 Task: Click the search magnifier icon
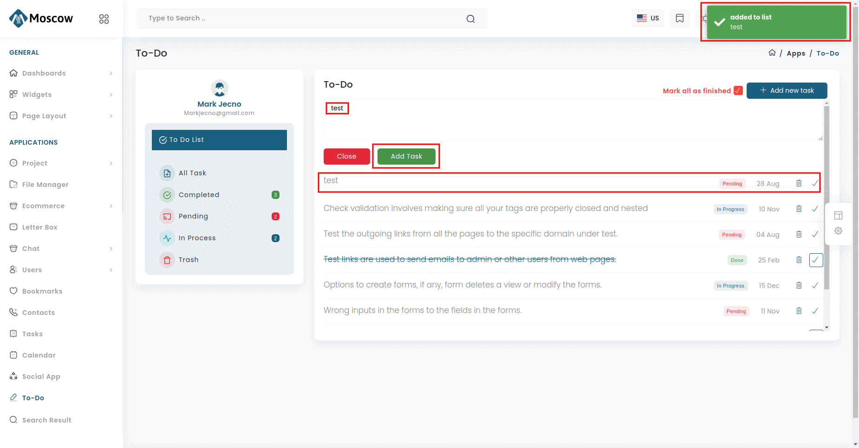coord(470,19)
